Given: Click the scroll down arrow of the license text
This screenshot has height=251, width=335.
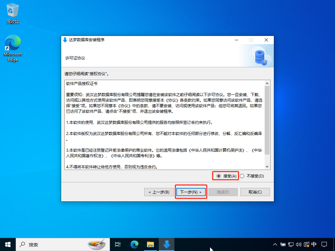Looking at the screenshot, I should (267, 166).
